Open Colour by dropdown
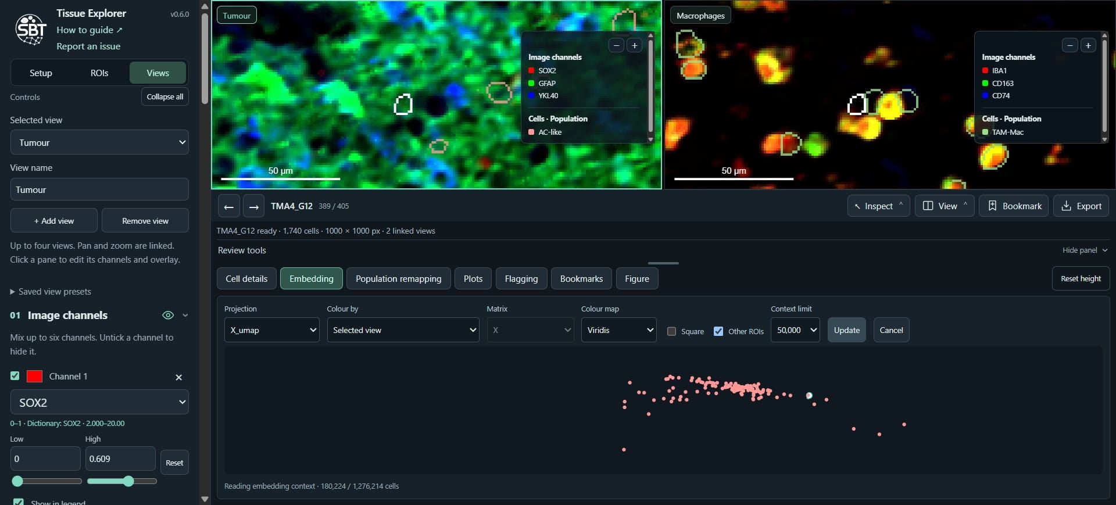The width and height of the screenshot is (1116, 505). pos(403,330)
